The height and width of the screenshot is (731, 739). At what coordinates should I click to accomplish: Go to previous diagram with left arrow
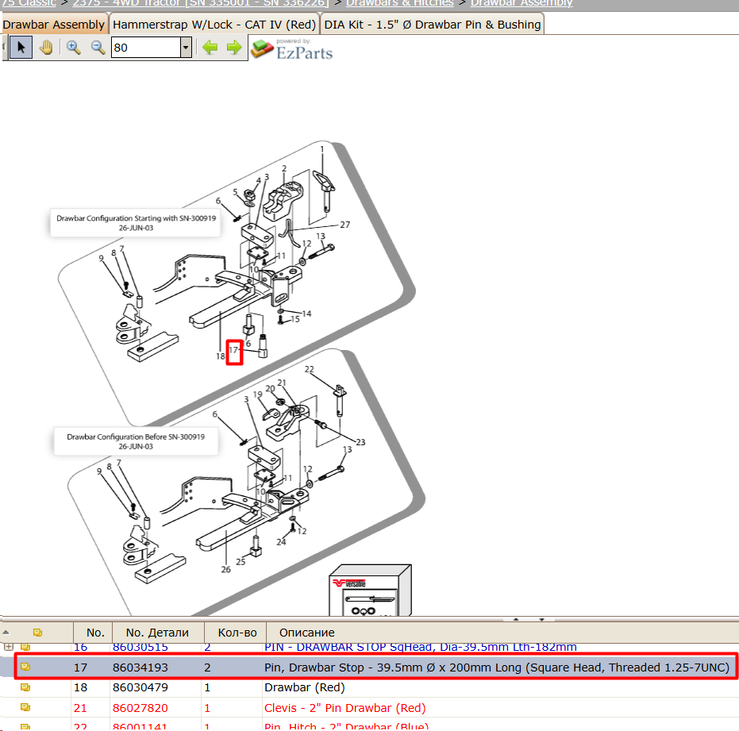(x=210, y=48)
